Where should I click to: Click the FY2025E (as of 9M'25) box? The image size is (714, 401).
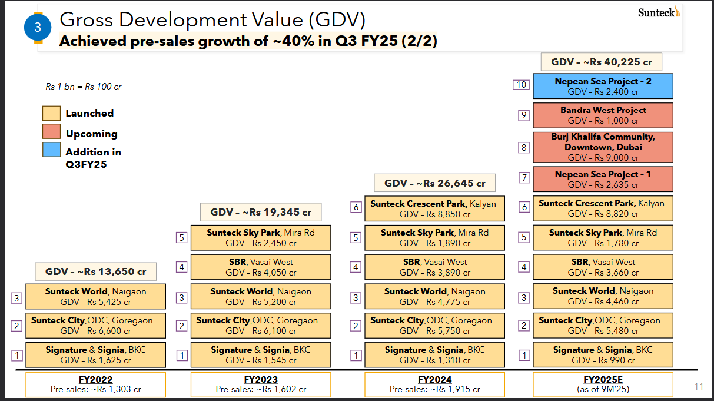coord(603,385)
